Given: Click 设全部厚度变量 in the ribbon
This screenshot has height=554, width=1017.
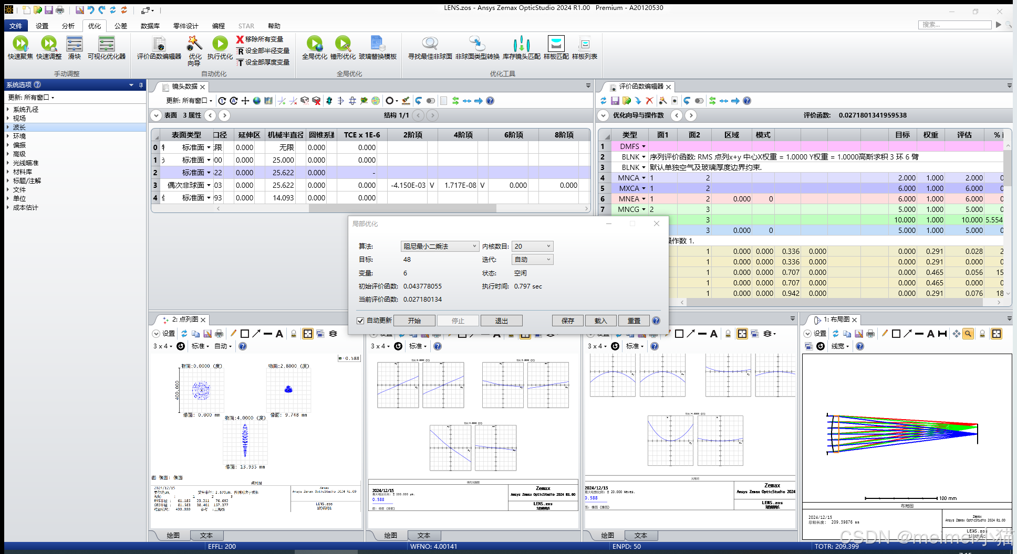Looking at the screenshot, I should (x=263, y=62).
